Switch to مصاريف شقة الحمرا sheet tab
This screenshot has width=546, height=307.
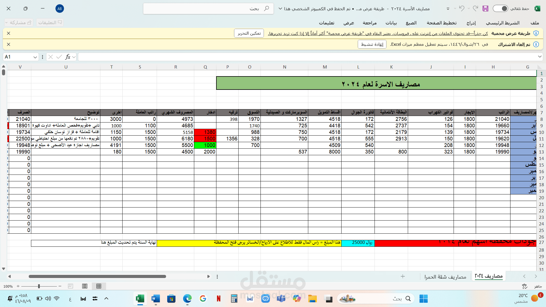(445, 277)
